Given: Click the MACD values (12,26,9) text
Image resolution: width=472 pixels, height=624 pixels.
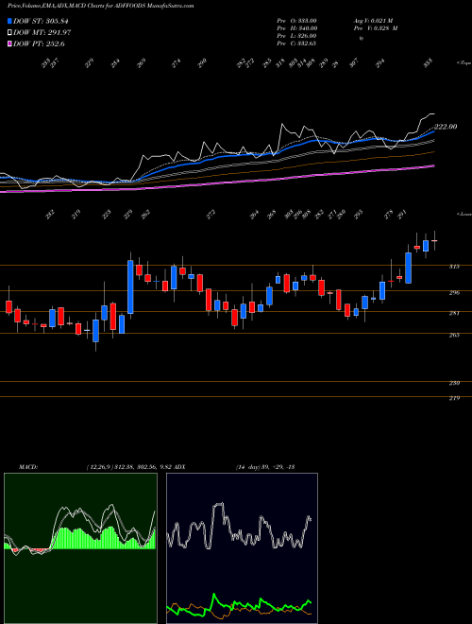Looking at the screenshot, I should [x=128, y=467].
